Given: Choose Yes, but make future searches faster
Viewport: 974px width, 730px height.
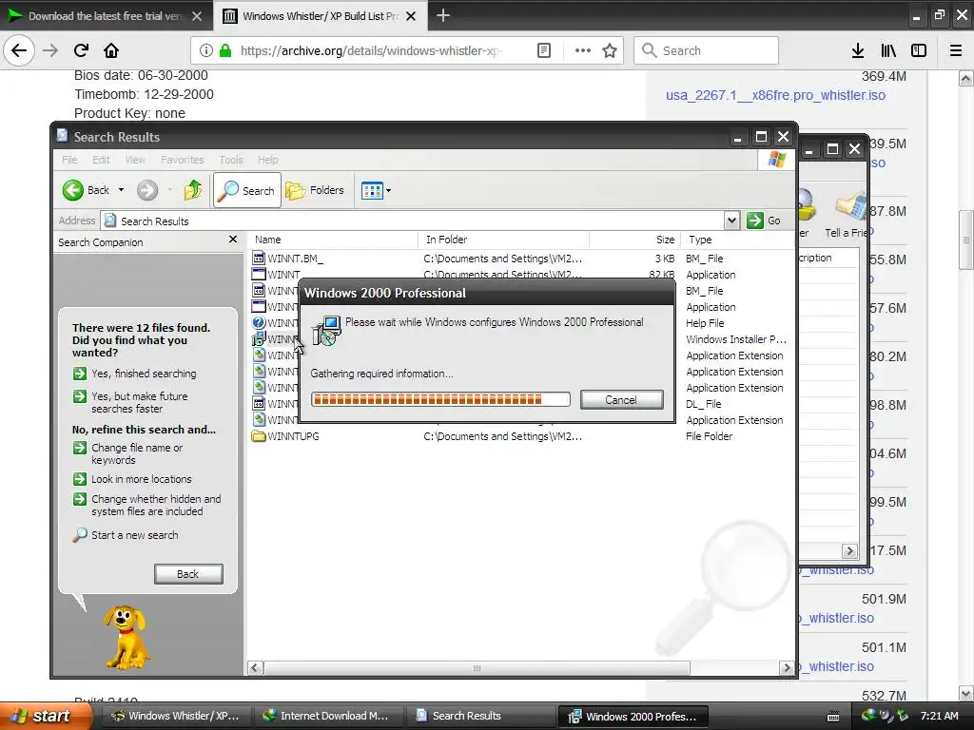Looking at the screenshot, I should tap(130, 402).
